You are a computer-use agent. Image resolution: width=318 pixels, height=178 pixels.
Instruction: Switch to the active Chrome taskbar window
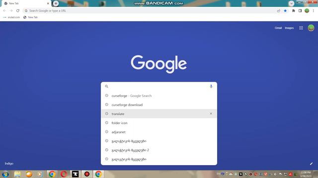coord(98,174)
